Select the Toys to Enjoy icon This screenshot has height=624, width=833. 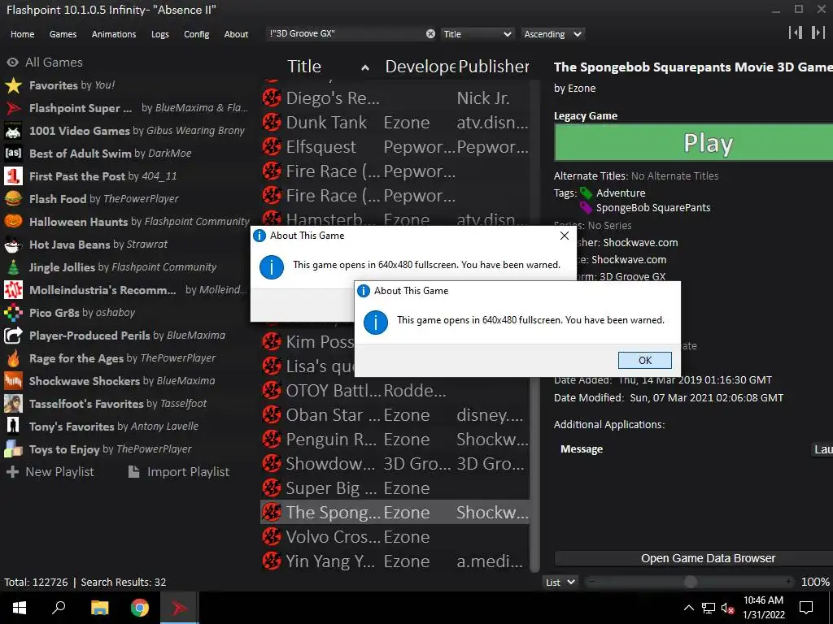tap(13, 449)
